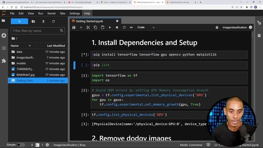Open the View menu
This screenshot has width=263, height=148.
pos(31,14)
